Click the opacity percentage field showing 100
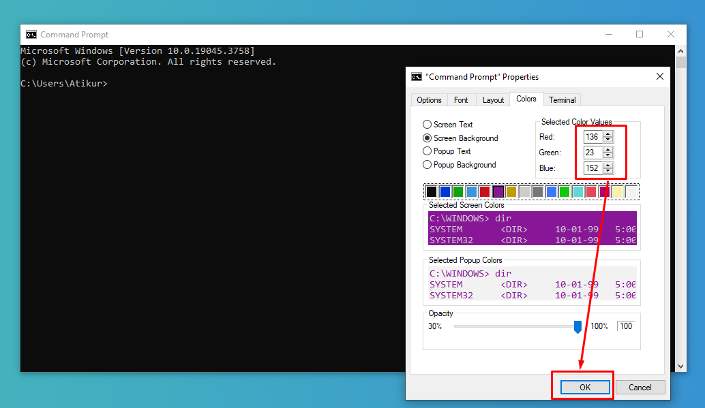Viewport: 705px width, 408px height. pyautogui.click(x=625, y=326)
